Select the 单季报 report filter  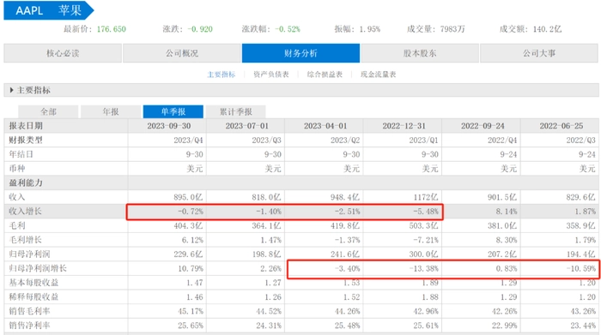click(x=173, y=111)
